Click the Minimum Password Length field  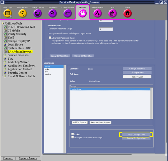coord(106,29)
